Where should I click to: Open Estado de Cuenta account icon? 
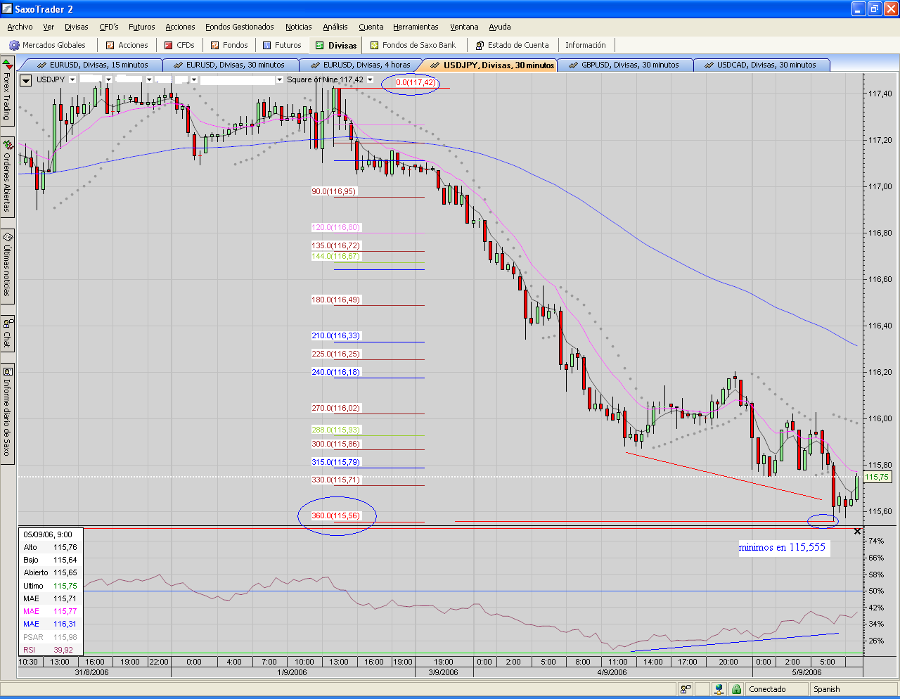pos(480,45)
